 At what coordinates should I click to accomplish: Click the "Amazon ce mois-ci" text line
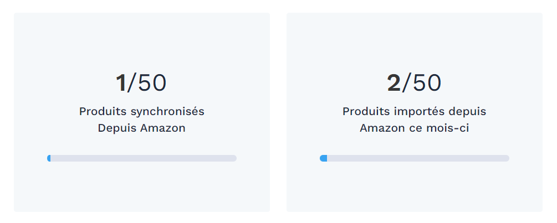(x=414, y=128)
